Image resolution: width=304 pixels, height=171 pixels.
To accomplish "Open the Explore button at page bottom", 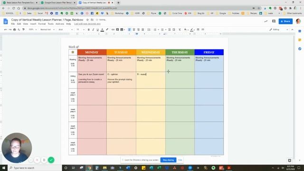I will coord(289,161).
